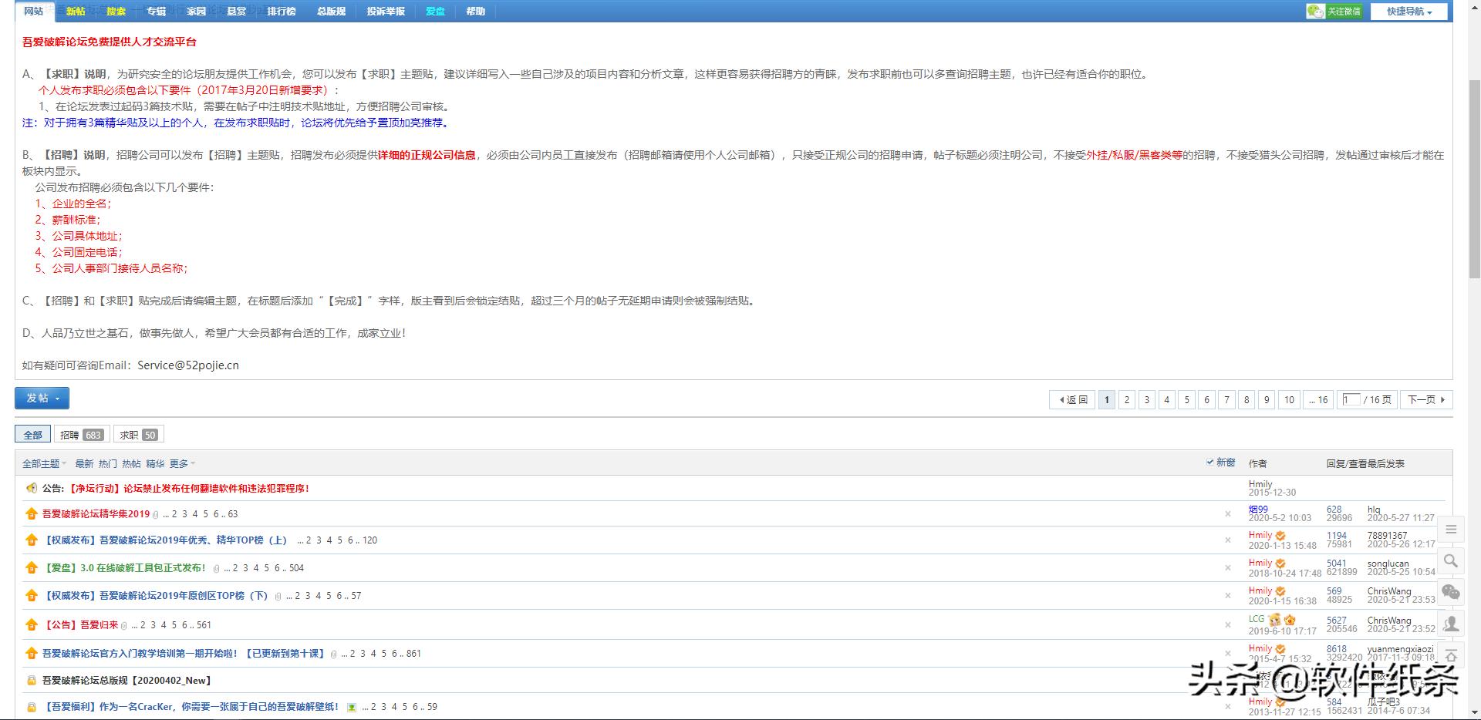The height and width of the screenshot is (720, 1481).
Task: Jump to last page ... 16
Action: [1318, 399]
